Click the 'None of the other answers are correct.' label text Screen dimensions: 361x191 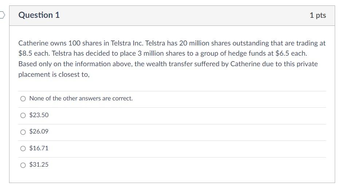click(81, 99)
